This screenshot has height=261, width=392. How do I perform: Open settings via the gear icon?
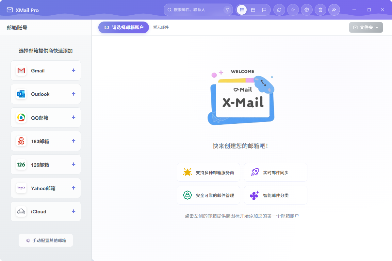(x=306, y=10)
